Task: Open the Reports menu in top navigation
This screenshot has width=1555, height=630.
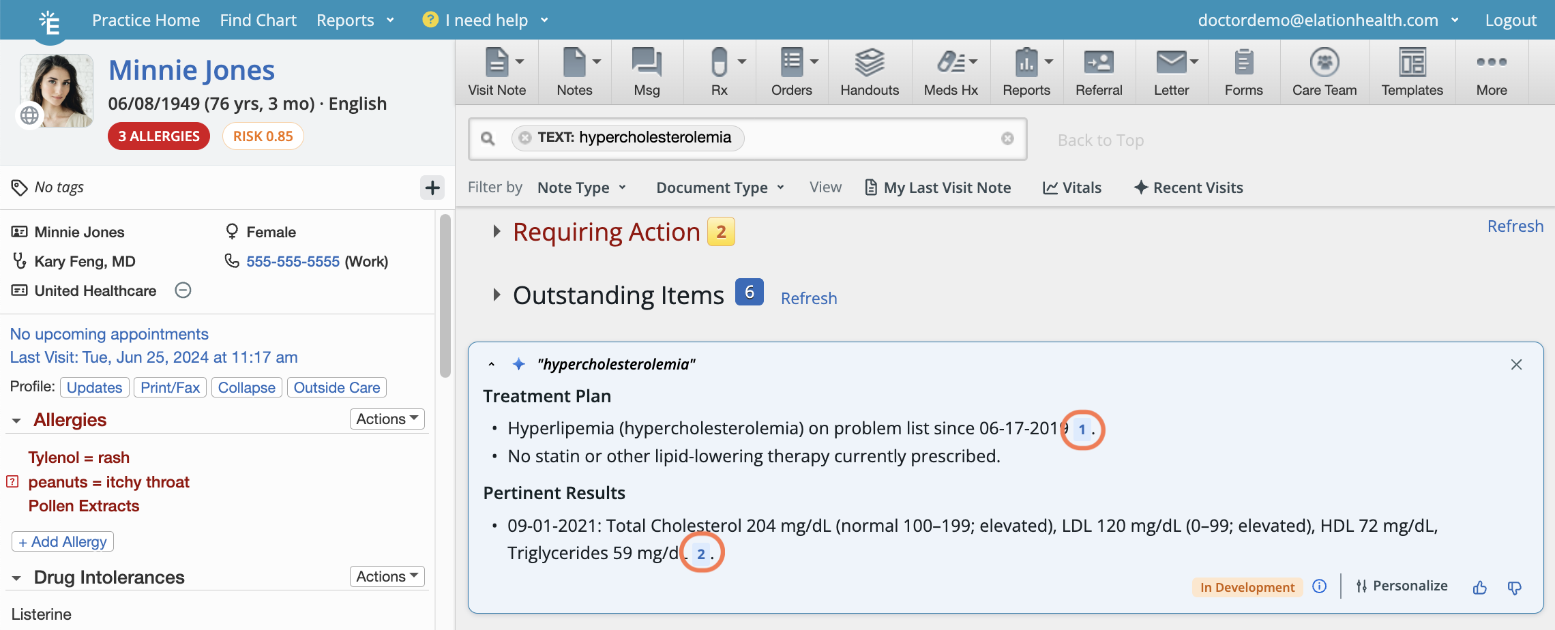Action: [x=355, y=20]
